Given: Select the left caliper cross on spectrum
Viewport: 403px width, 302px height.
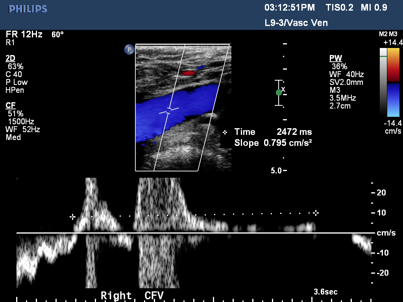Looking at the screenshot, I should tap(72, 217).
